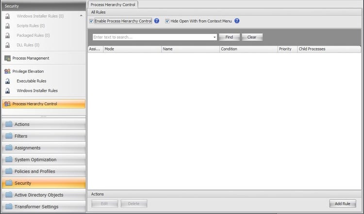The width and height of the screenshot is (364, 214).
Task: Sort by the Mode column header
Action: pos(132,49)
